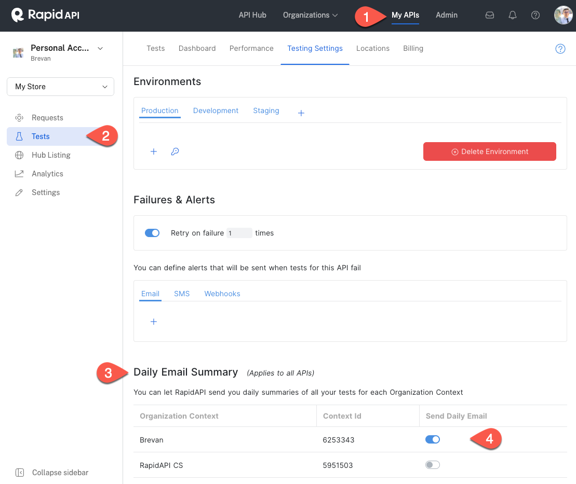Screen dimensions: 576x484
Task: Click the Settings pencil icon
Action: pos(19,192)
